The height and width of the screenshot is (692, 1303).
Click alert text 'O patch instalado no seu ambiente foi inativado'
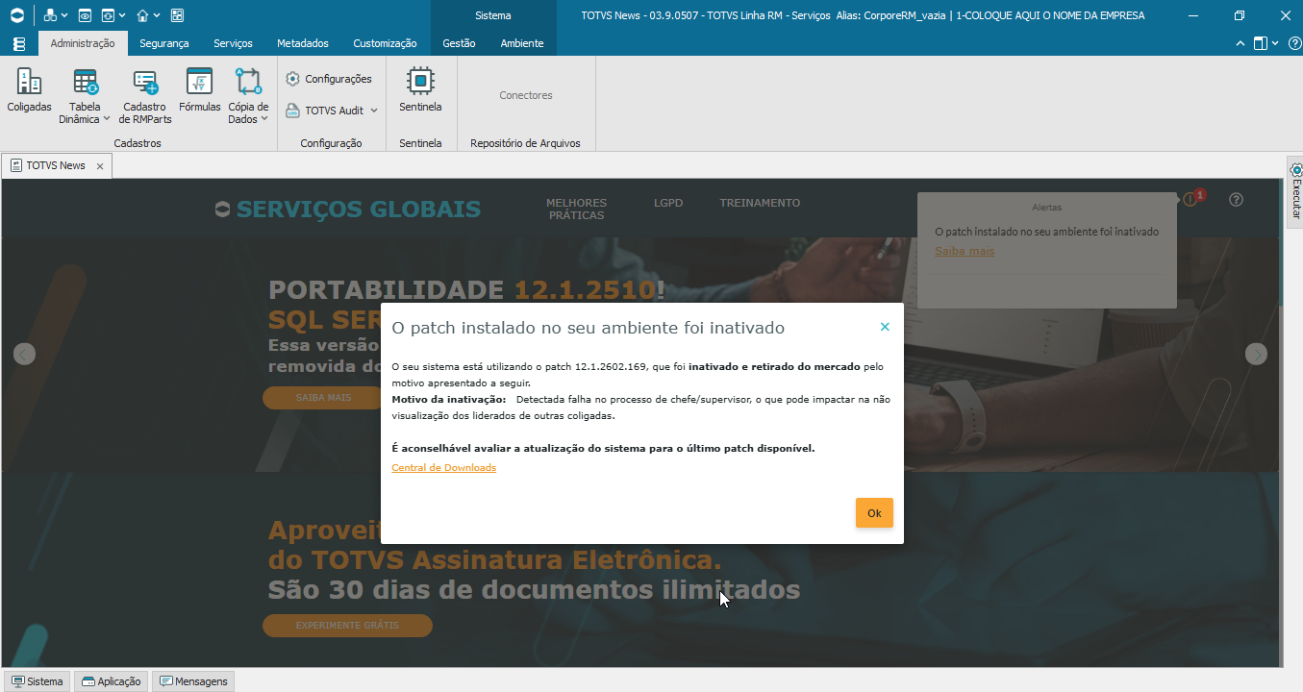1047,232
